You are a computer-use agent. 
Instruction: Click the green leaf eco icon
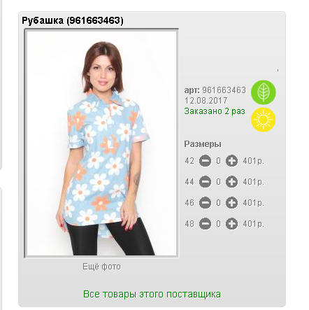[264, 92]
